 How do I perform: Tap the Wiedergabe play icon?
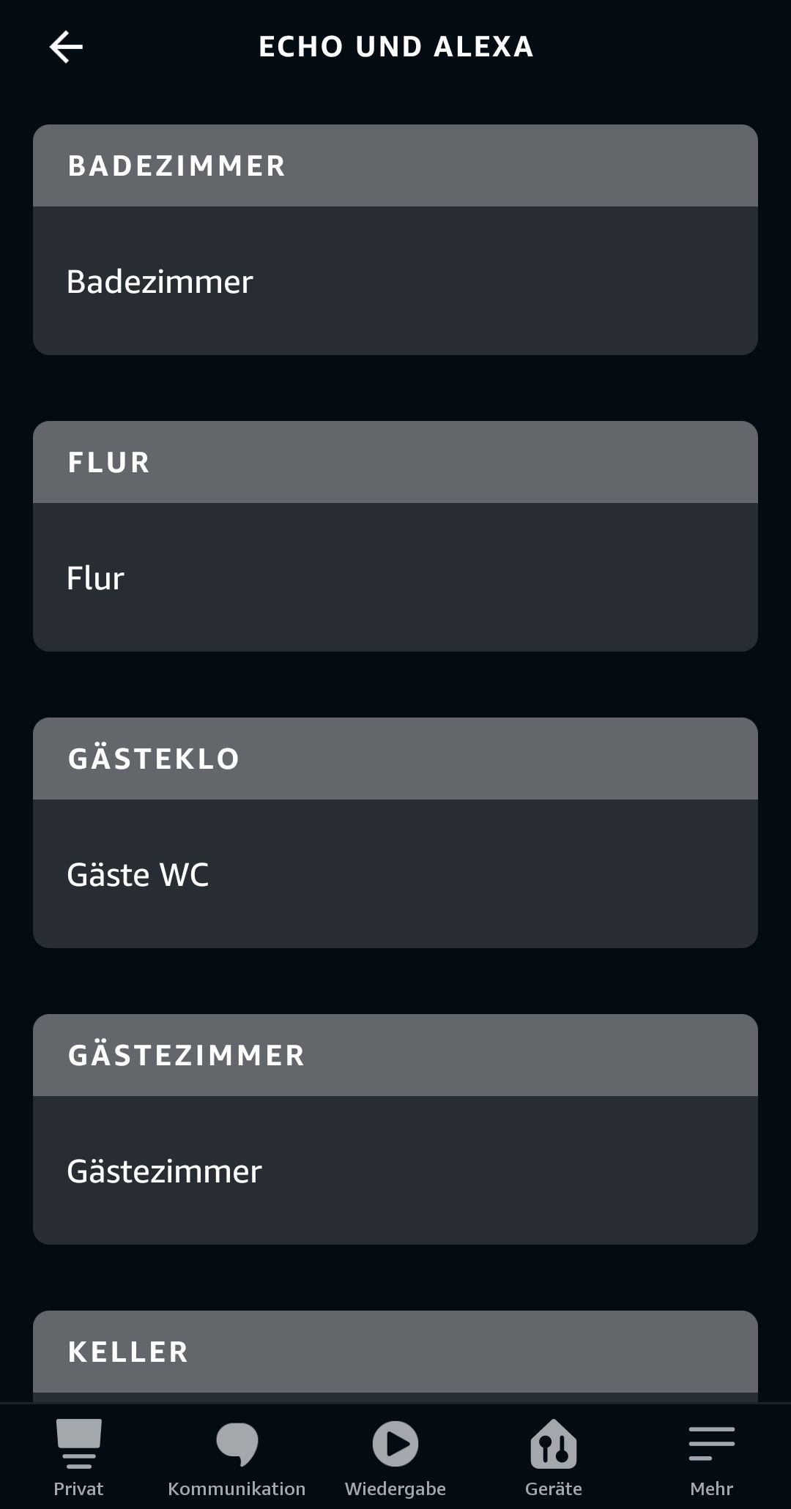tap(395, 1443)
